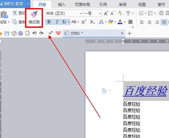This screenshot has width=169, height=138.
Task: Click the Save floppy disk icon
Action: (x=7, y=33)
